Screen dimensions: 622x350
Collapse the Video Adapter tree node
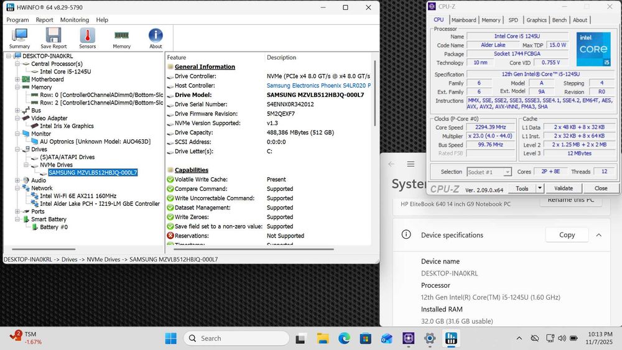(17, 118)
